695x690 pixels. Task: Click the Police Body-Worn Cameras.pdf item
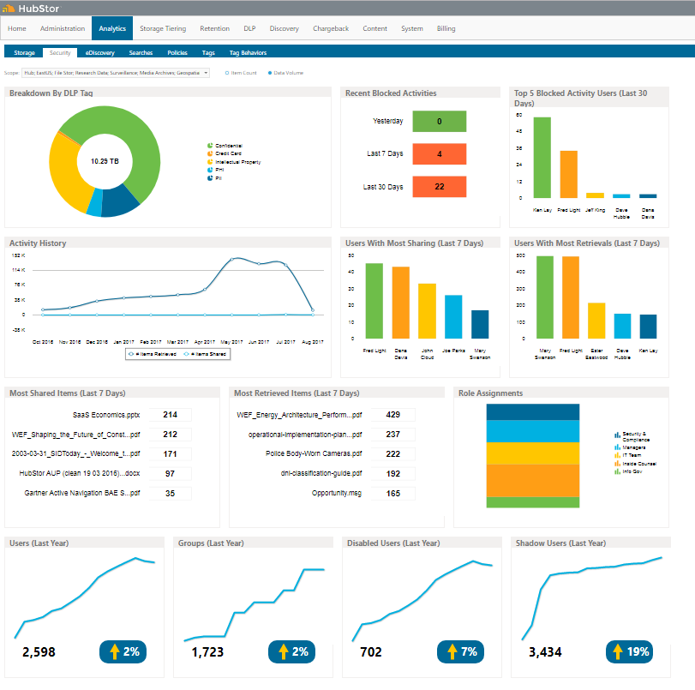pos(314,453)
